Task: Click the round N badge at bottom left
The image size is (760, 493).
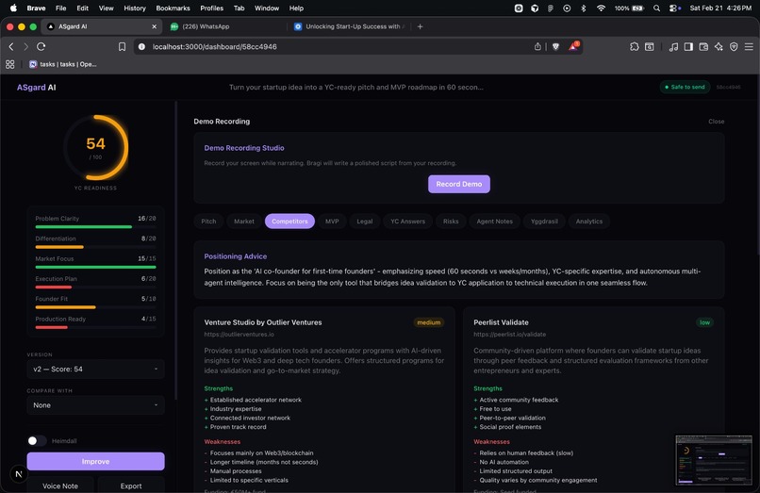Action: click(19, 474)
